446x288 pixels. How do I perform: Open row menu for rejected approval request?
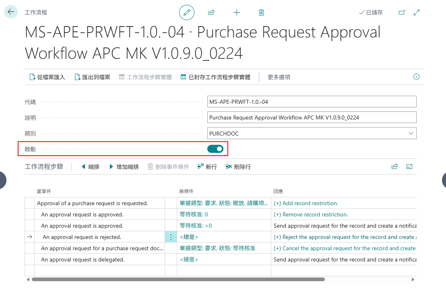click(171, 237)
